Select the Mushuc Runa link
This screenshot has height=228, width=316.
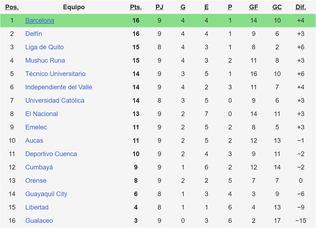pos(45,60)
